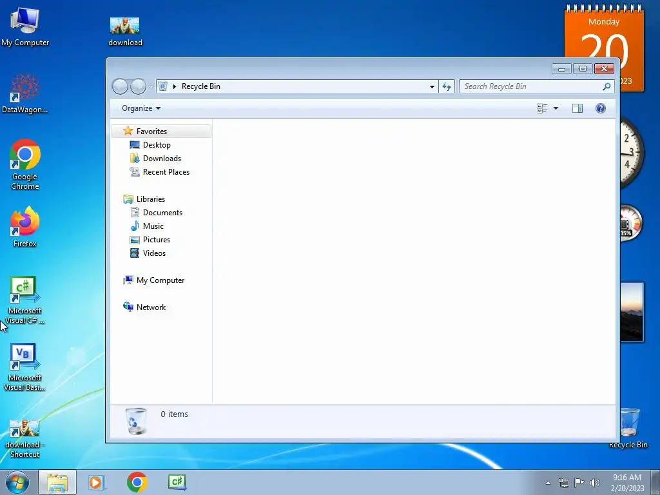Select Network in navigation pane

point(151,307)
